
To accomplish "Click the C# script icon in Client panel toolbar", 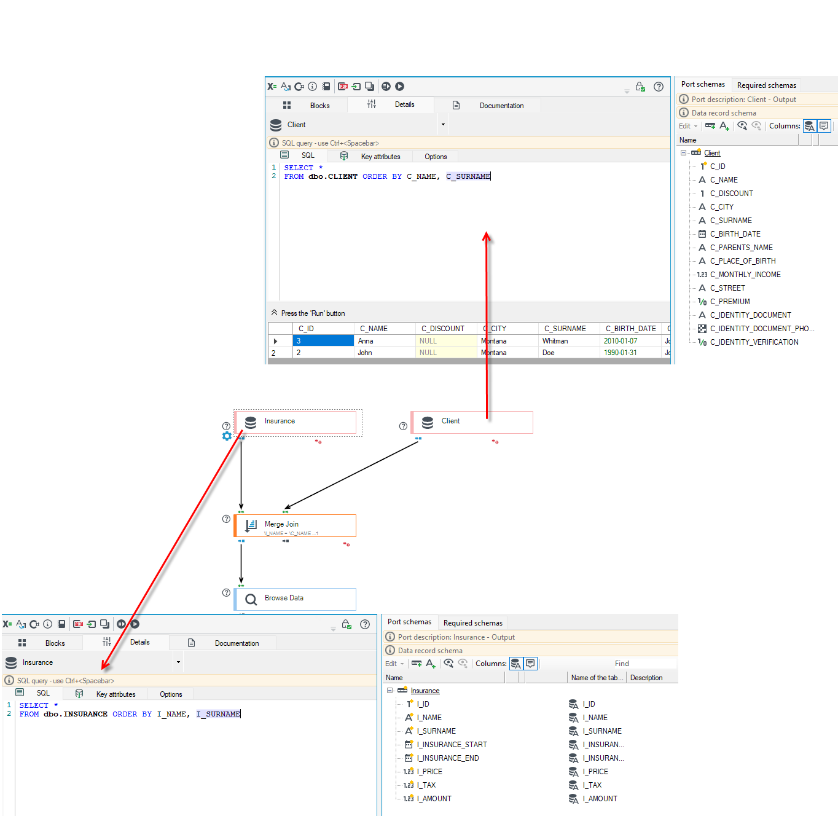I will click(x=299, y=87).
